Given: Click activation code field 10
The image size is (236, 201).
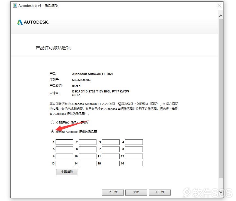Looking at the screenshot, I should click(87, 156).
